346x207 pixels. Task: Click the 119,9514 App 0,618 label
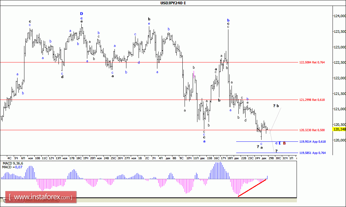pyautogui.click(x=313, y=142)
